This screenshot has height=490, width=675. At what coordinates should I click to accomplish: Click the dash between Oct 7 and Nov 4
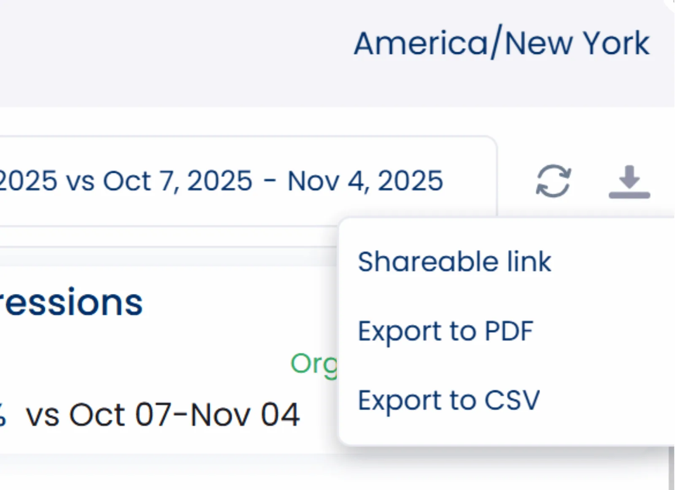click(x=270, y=181)
